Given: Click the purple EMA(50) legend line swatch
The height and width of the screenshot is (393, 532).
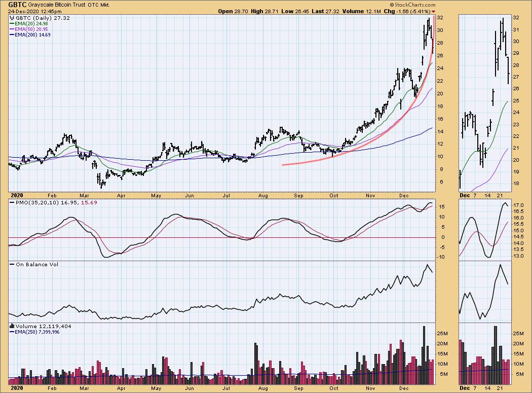Looking at the screenshot, I should pos(12,29).
